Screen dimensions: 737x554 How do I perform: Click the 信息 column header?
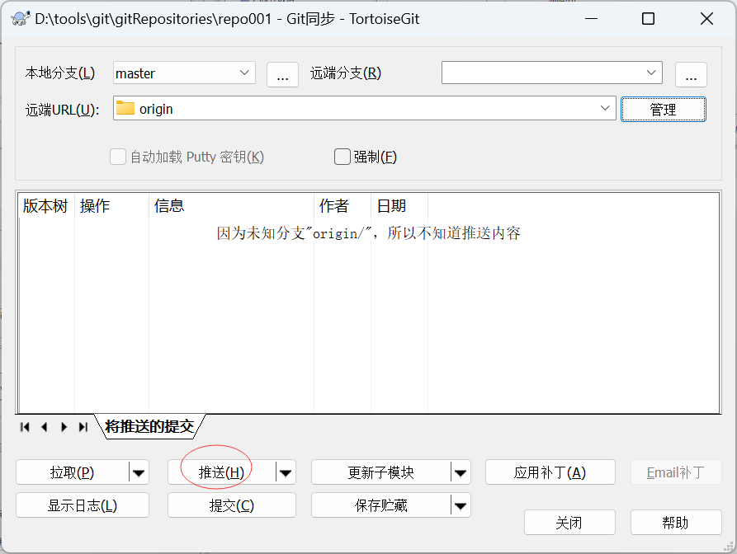(231, 205)
